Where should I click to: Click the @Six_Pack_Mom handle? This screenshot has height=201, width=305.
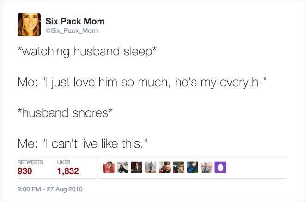(72, 30)
